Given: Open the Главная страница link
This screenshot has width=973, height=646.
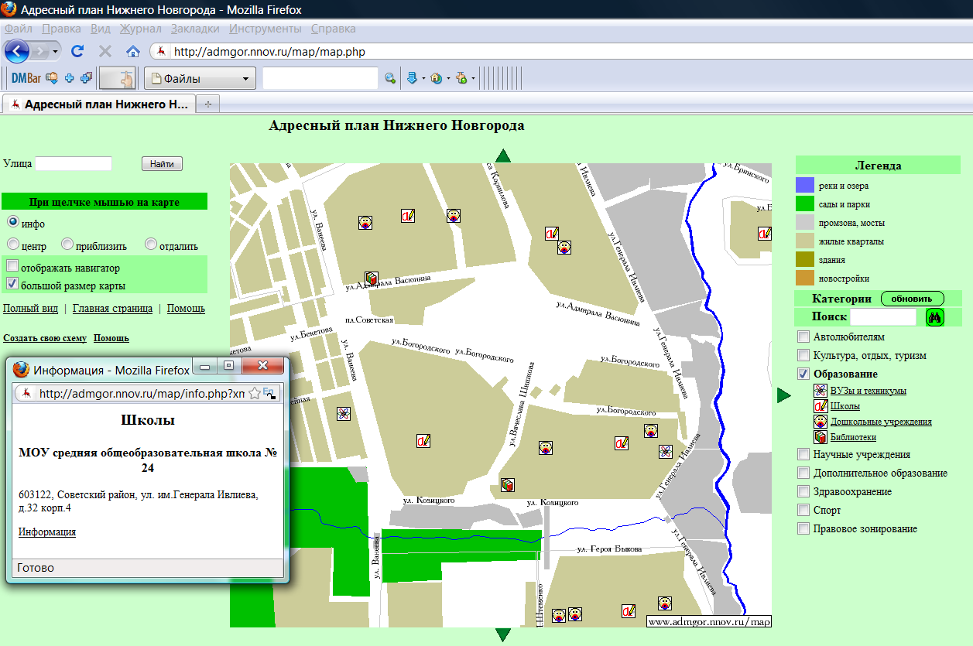Looking at the screenshot, I should click(112, 308).
